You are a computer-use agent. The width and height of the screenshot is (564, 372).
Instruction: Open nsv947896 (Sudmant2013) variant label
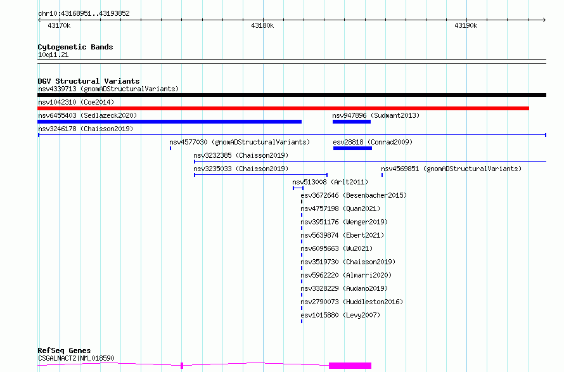tap(376, 115)
